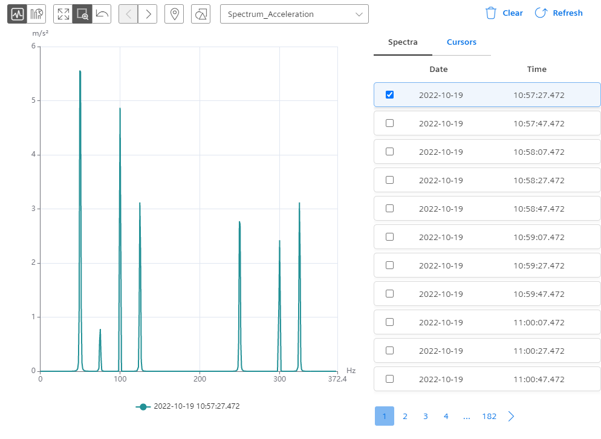The width and height of the screenshot is (601, 439).
Task: Toggle the legend entry 2022-10-19 10:57:27.472
Action: pyautogui.click(x=187, y=406)
